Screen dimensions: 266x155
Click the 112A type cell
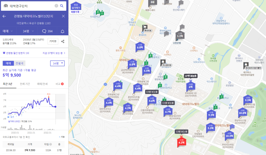coord(48,150)
